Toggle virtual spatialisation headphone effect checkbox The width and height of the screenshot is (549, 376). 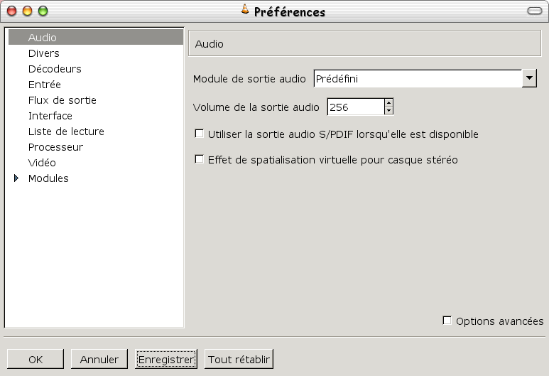(200, 159)
